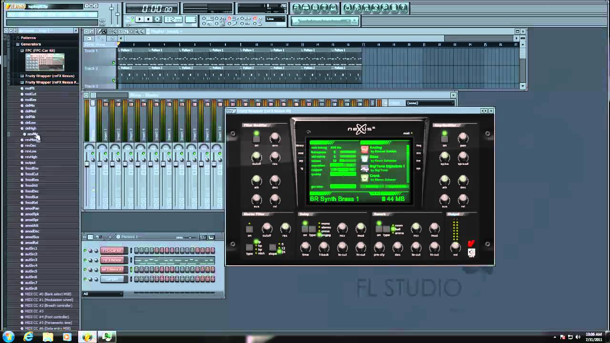Click the save project icon in top toolbar

(x=357, y=8)
